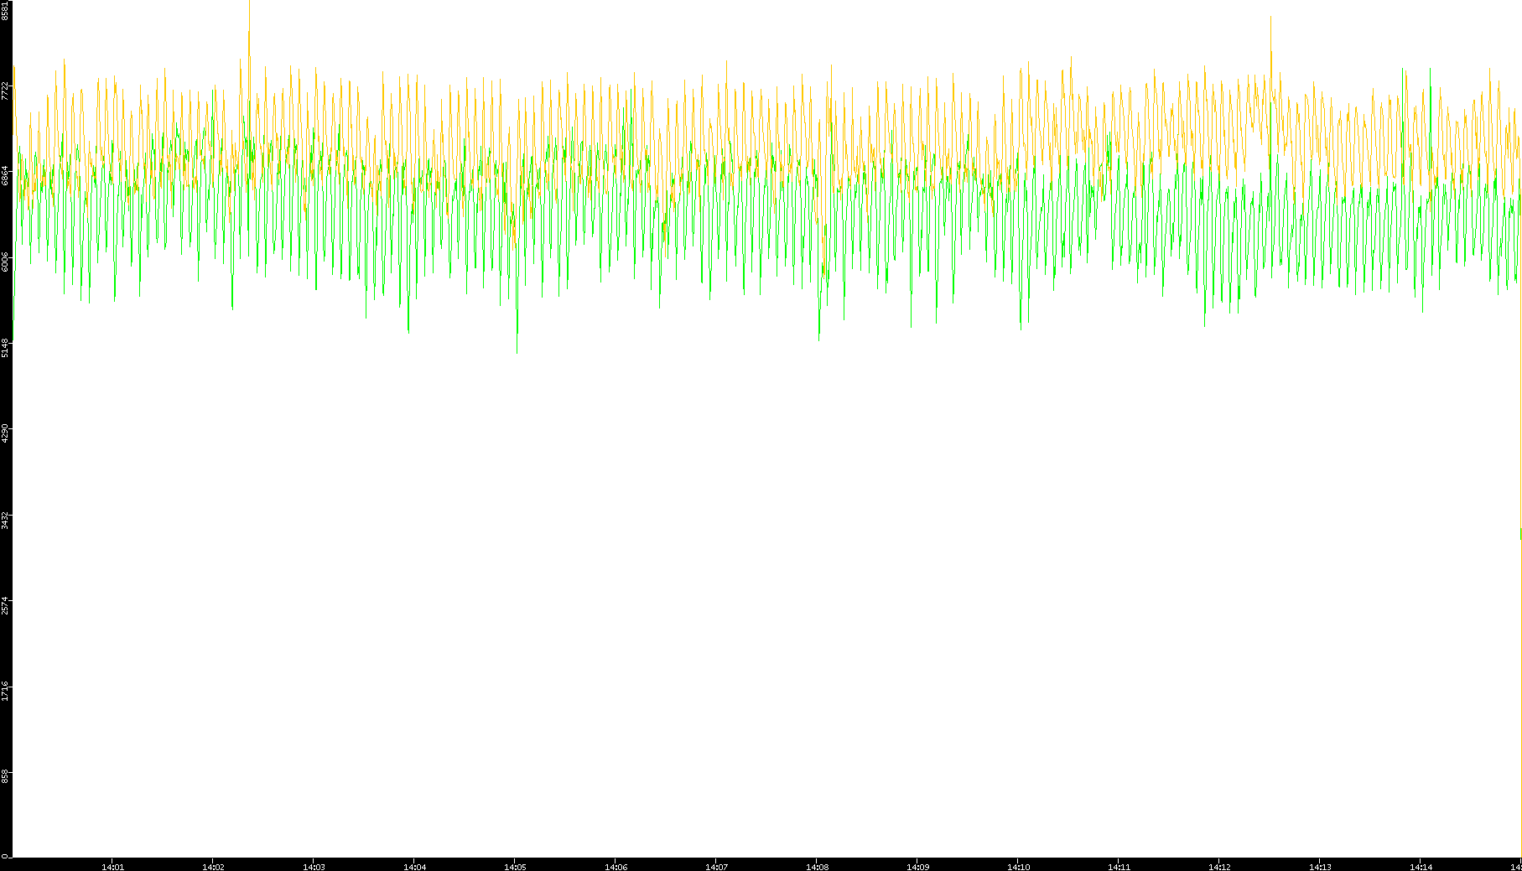Select the 14:10 time axis label
The width and height of the screenshot is (1522, 871).
1018,867
